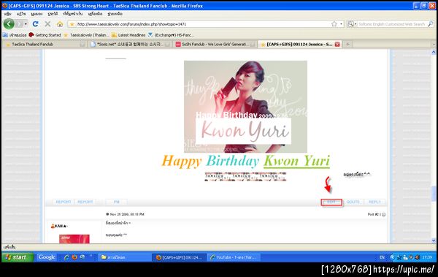The height and width of the screenshot is (277, 438).
Task: Click the Stop loading X icon
Action: click(x=47, y=24)
